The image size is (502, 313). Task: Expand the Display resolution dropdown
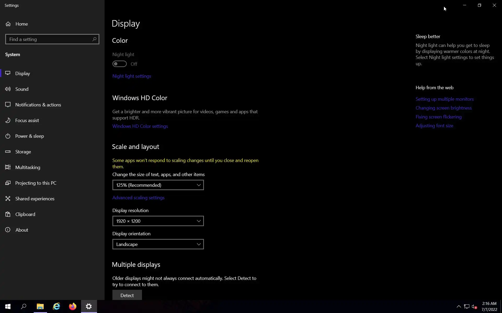[x=158, y=221]
